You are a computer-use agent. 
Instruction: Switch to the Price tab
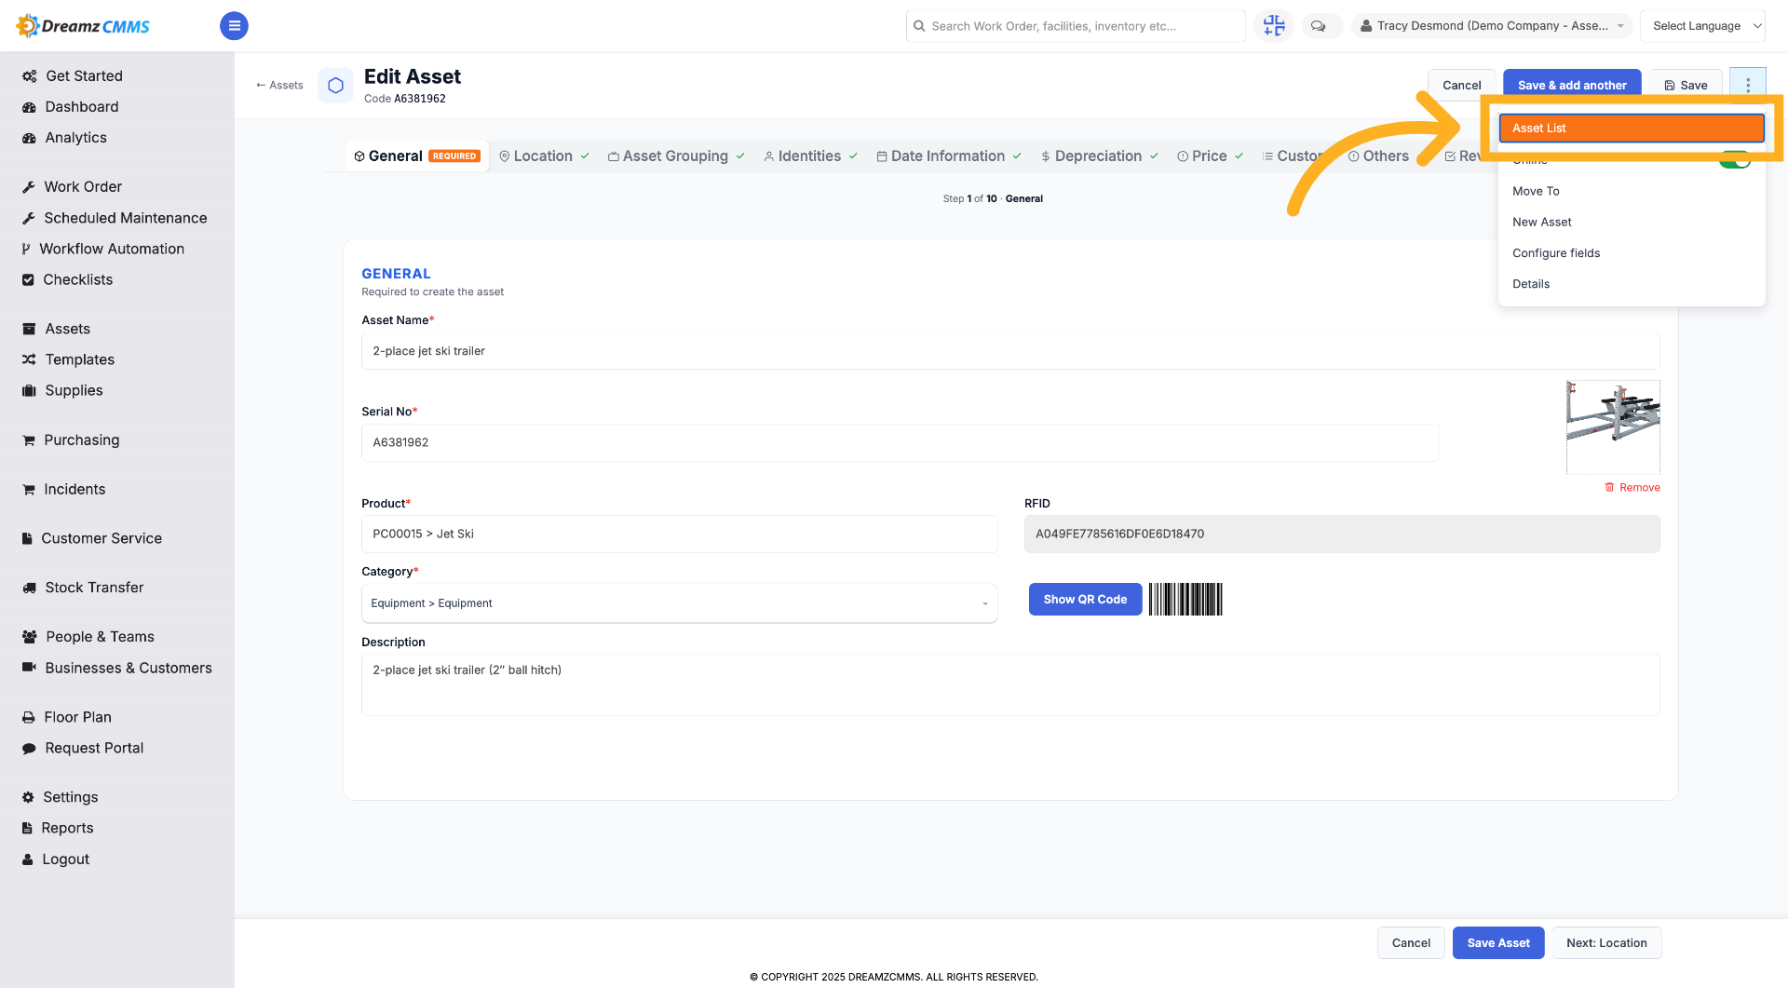coord(1210,156)
